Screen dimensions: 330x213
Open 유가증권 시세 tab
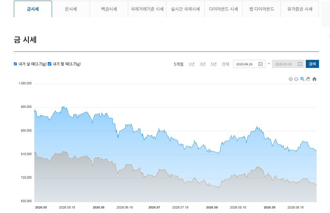300,9
